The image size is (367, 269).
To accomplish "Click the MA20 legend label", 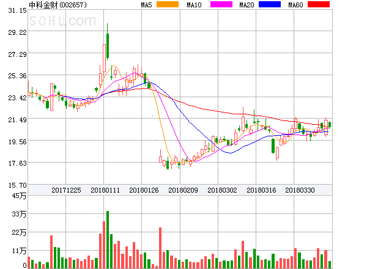I will pos(247,5).
